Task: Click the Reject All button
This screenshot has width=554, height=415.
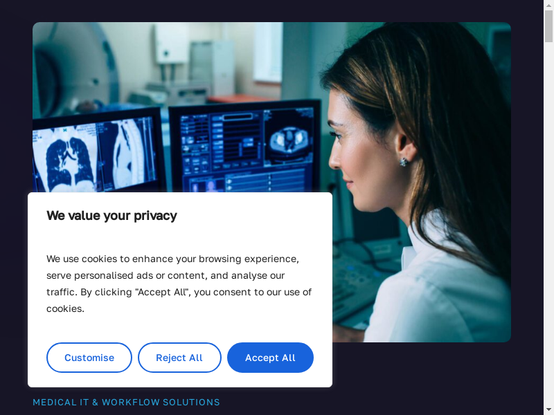Action: point(179,358)
